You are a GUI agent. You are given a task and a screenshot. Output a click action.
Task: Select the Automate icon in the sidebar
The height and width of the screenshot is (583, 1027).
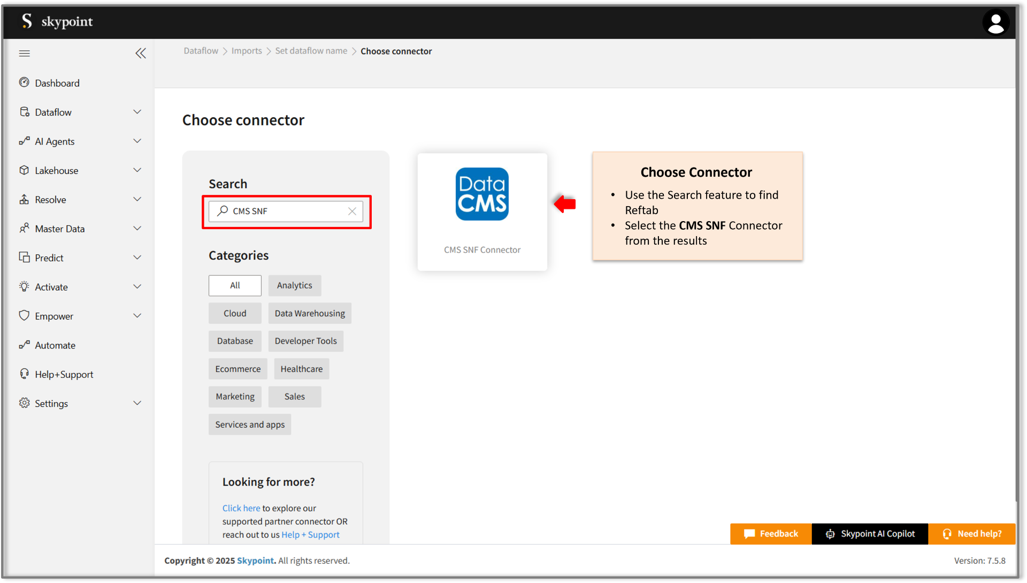[25, 345]
